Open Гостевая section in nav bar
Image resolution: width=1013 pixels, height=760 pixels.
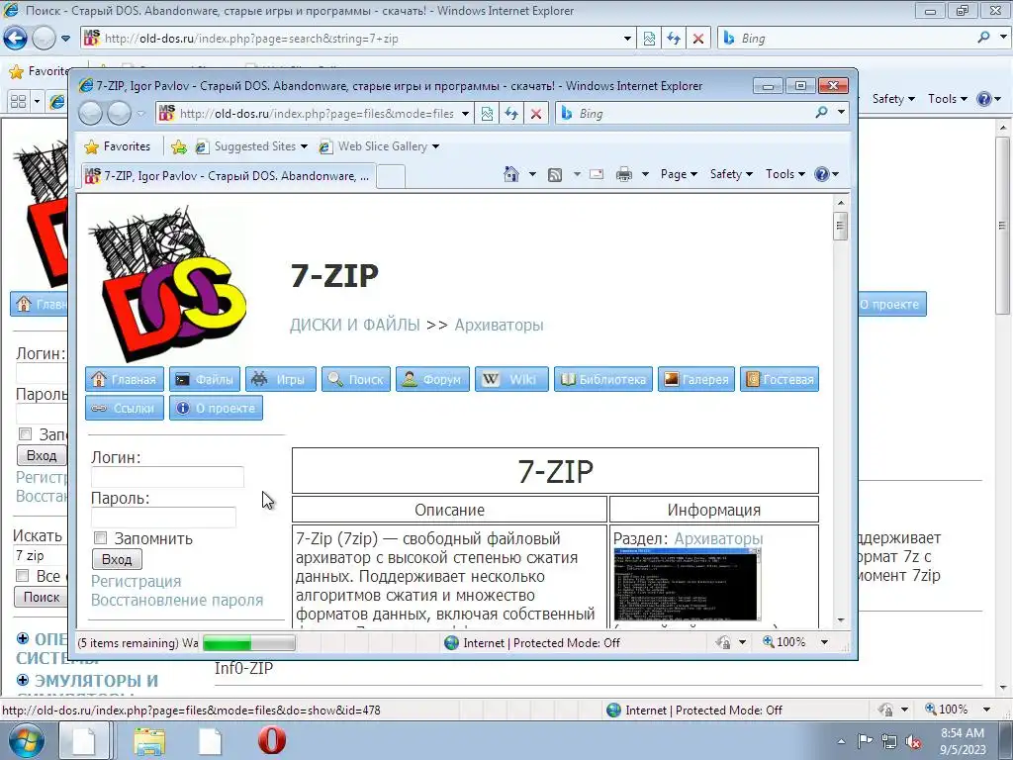[780, 379]
